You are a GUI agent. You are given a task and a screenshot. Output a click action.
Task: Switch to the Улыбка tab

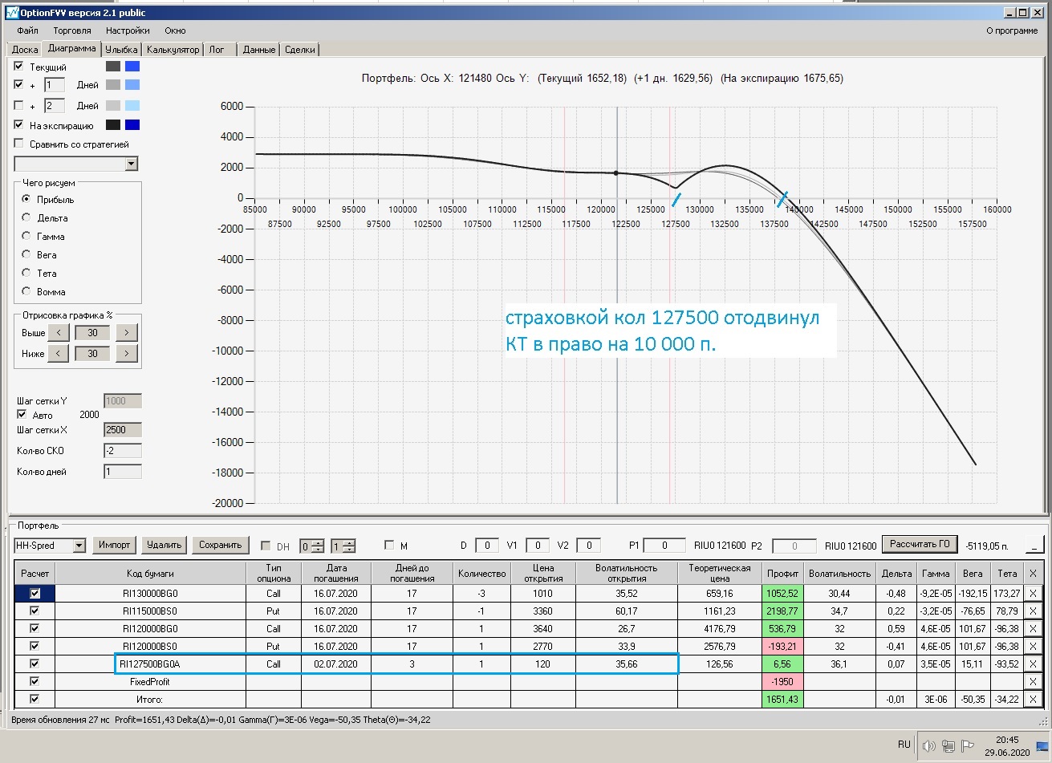(121, 50)
